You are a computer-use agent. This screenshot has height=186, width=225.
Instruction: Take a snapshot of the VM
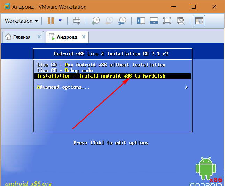pyautogui.click(x=95, y=21)
